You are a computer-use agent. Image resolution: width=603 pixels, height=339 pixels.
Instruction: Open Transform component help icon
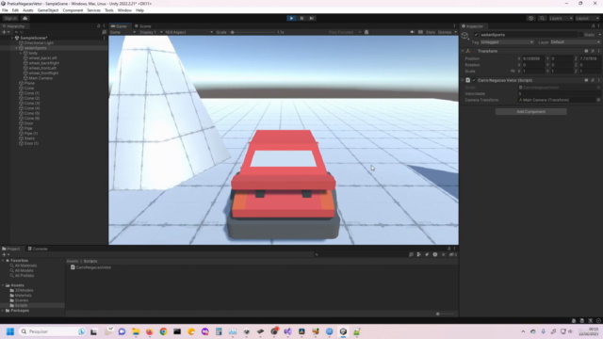[586, 51]
